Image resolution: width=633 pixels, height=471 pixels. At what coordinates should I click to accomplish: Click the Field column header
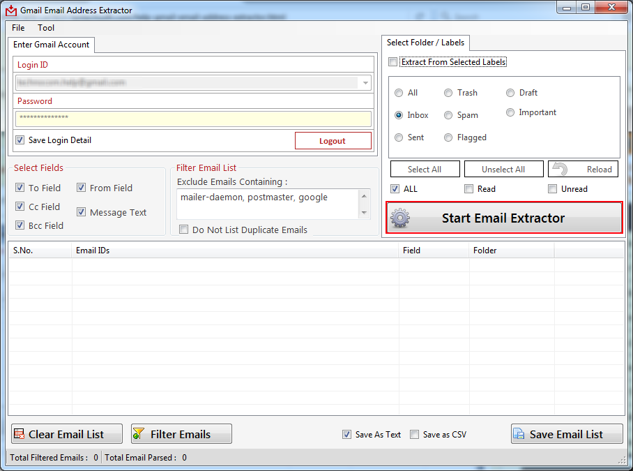[434, 251]
